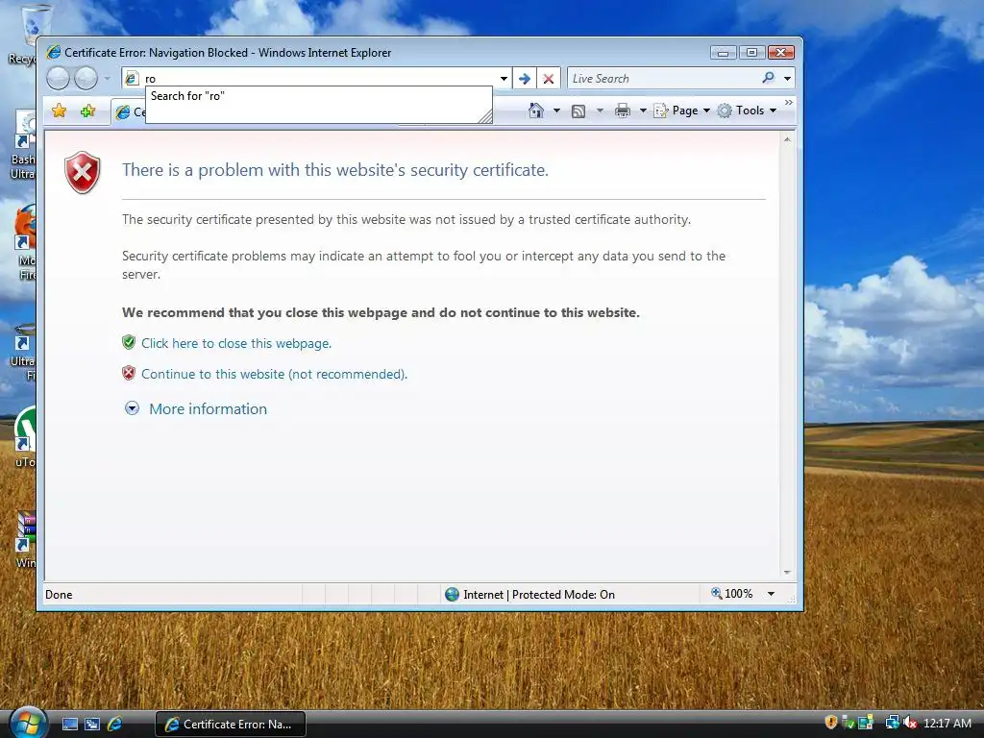Click the 'Done' status bar text
The width and height of the screenshot is (984, 738).
coord(59,594)
